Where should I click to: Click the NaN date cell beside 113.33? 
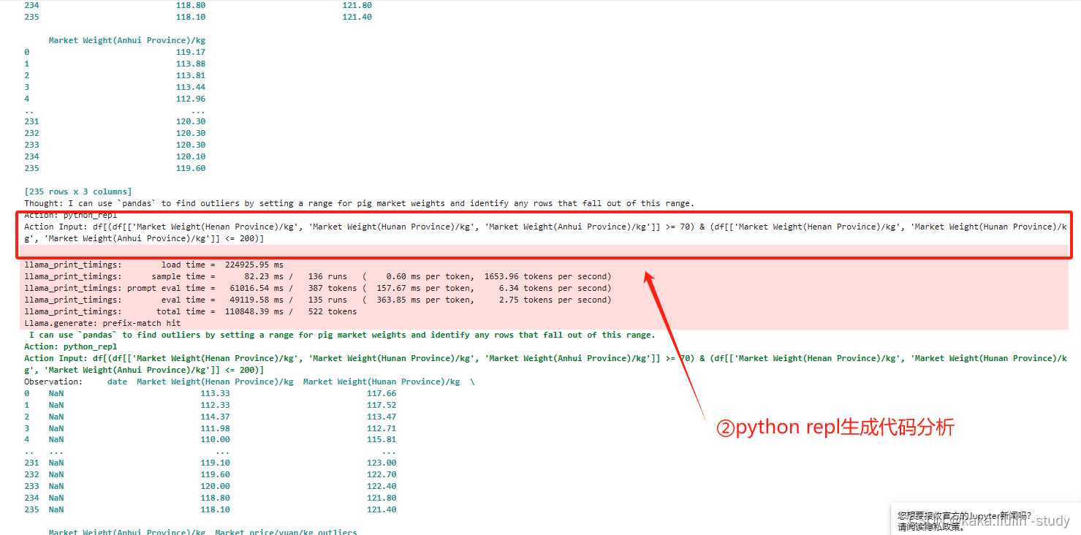(x=56, y=393)
